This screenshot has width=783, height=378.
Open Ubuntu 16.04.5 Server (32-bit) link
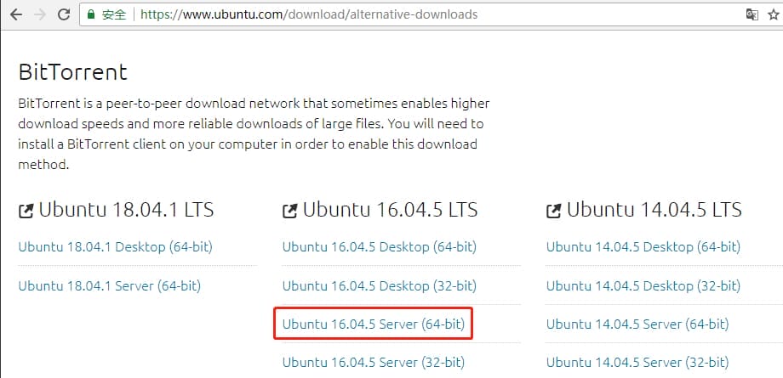(374, 362)
